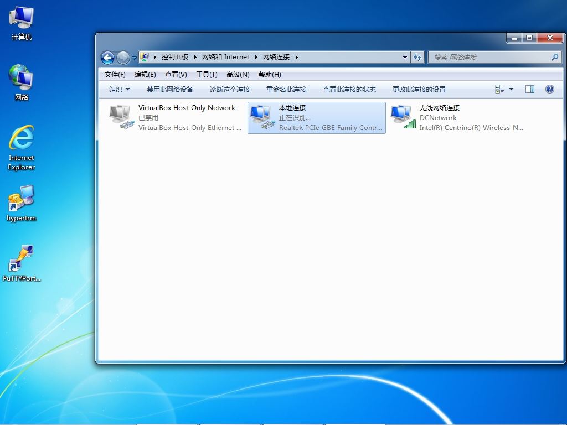This screenshot has height=425, width=567.
Task: Click 更改此连接的设置 toolbar button
Action: 419,89
